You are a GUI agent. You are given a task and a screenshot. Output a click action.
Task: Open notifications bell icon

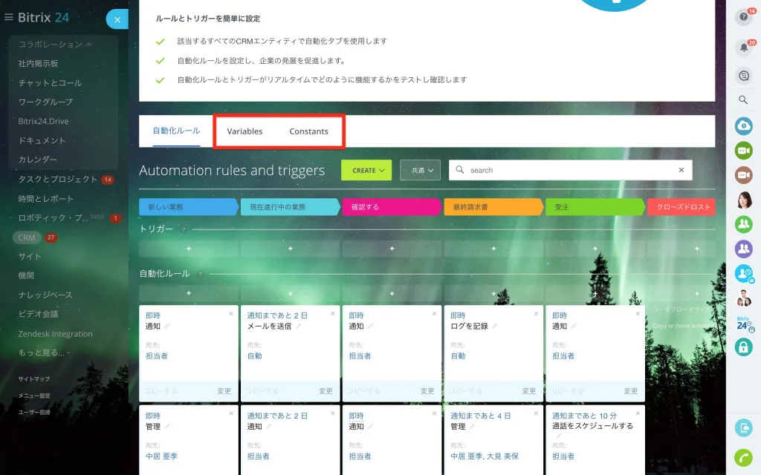[743, 47]
